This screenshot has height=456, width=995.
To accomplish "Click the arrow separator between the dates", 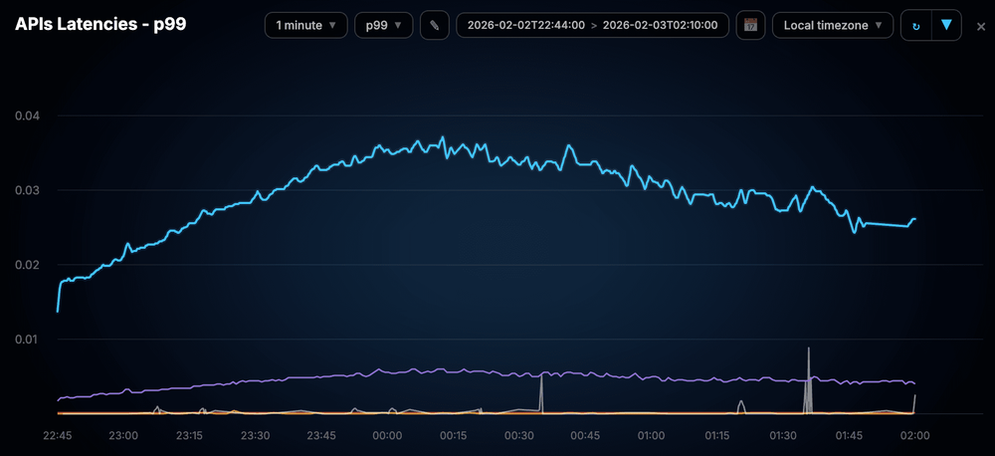I will coord(592,25).
